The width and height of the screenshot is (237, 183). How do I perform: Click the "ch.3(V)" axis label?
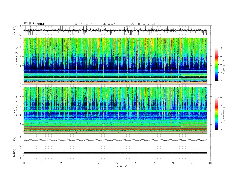[x=14, y=141]
